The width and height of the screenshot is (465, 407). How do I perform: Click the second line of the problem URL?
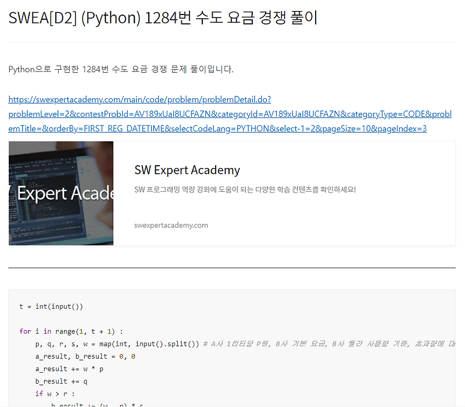tap(230, 113)
